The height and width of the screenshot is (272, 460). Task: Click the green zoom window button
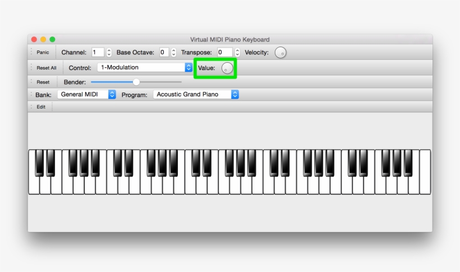[x=52, y=39]
